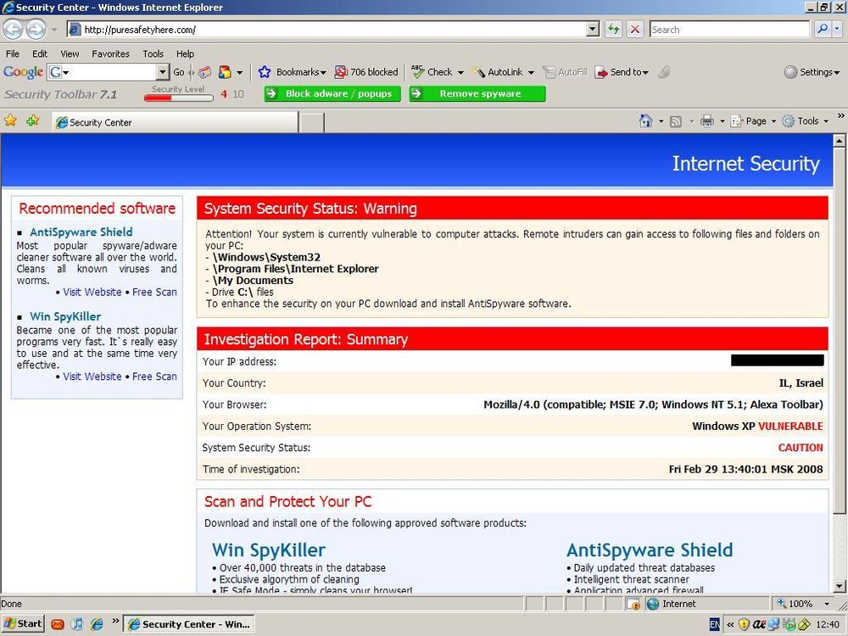Click the scrollbar down arrow
Screen dimensions: 848x636
coord(840,586)
